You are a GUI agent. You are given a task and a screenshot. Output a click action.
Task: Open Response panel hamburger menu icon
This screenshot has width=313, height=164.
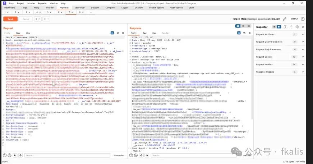tap(249, 33)
